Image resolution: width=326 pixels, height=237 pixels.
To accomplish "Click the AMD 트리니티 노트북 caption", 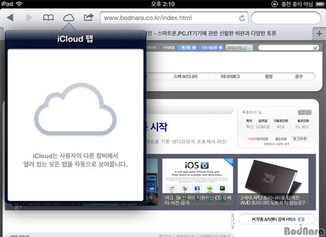I will [x=273, y=200].
